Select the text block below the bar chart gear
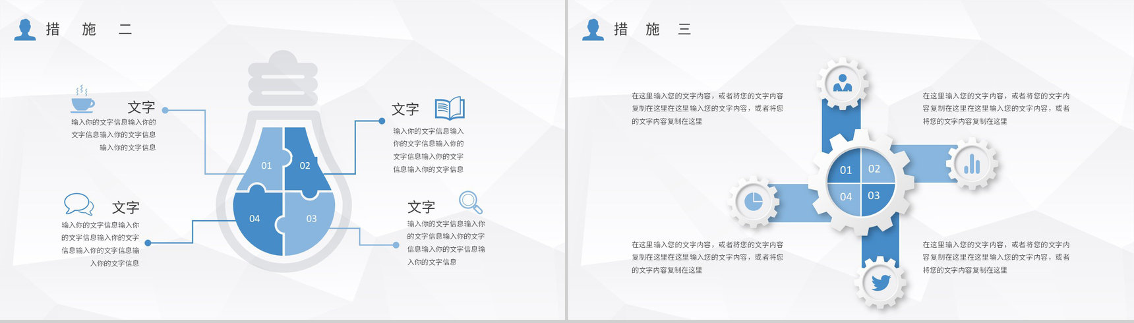This screenshot has width=1134, height=323. pos(996,257)
